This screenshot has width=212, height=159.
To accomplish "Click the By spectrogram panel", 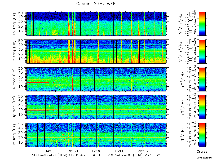I will pyautogui.click(x=96, y=107).
